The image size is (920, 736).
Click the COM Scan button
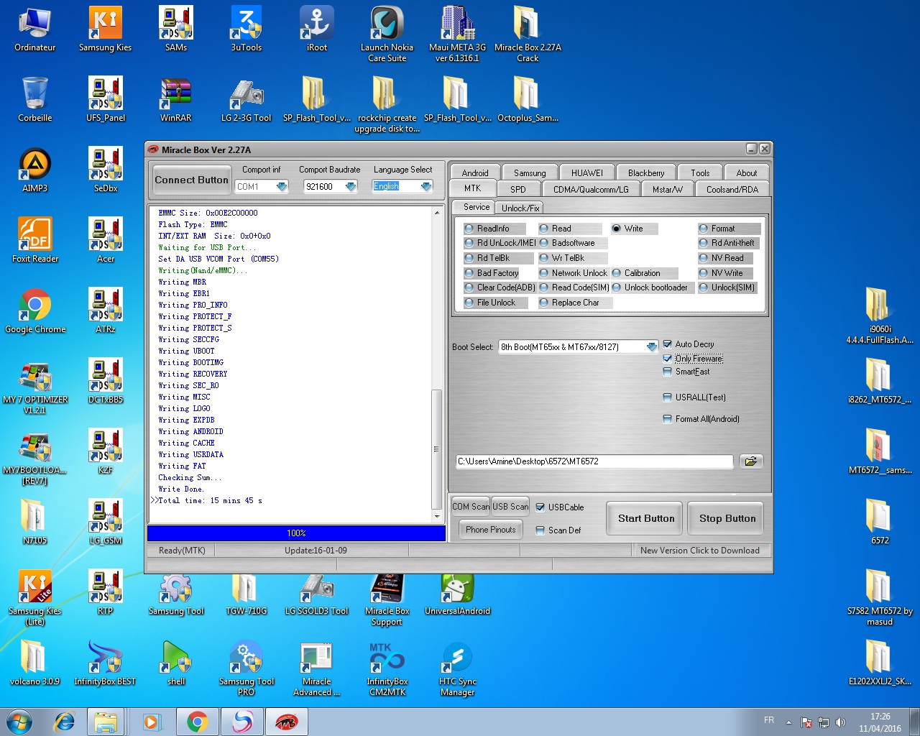[x=471, y=507]
